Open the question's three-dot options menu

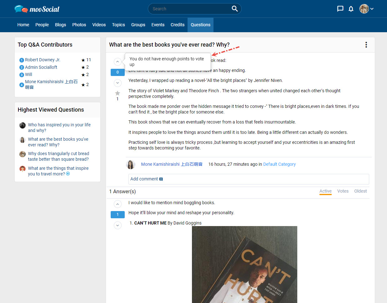point(366,45)
